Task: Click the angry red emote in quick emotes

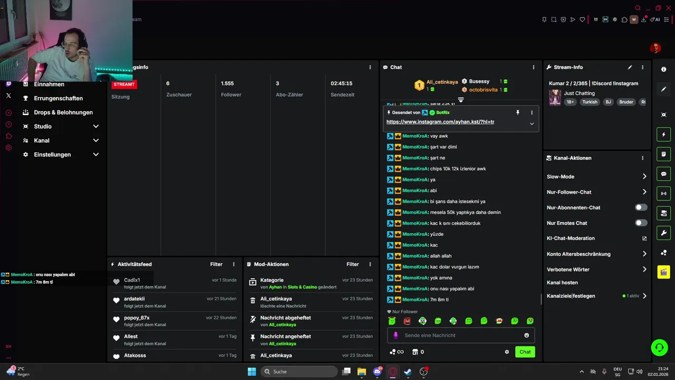Action: [407, 321]
